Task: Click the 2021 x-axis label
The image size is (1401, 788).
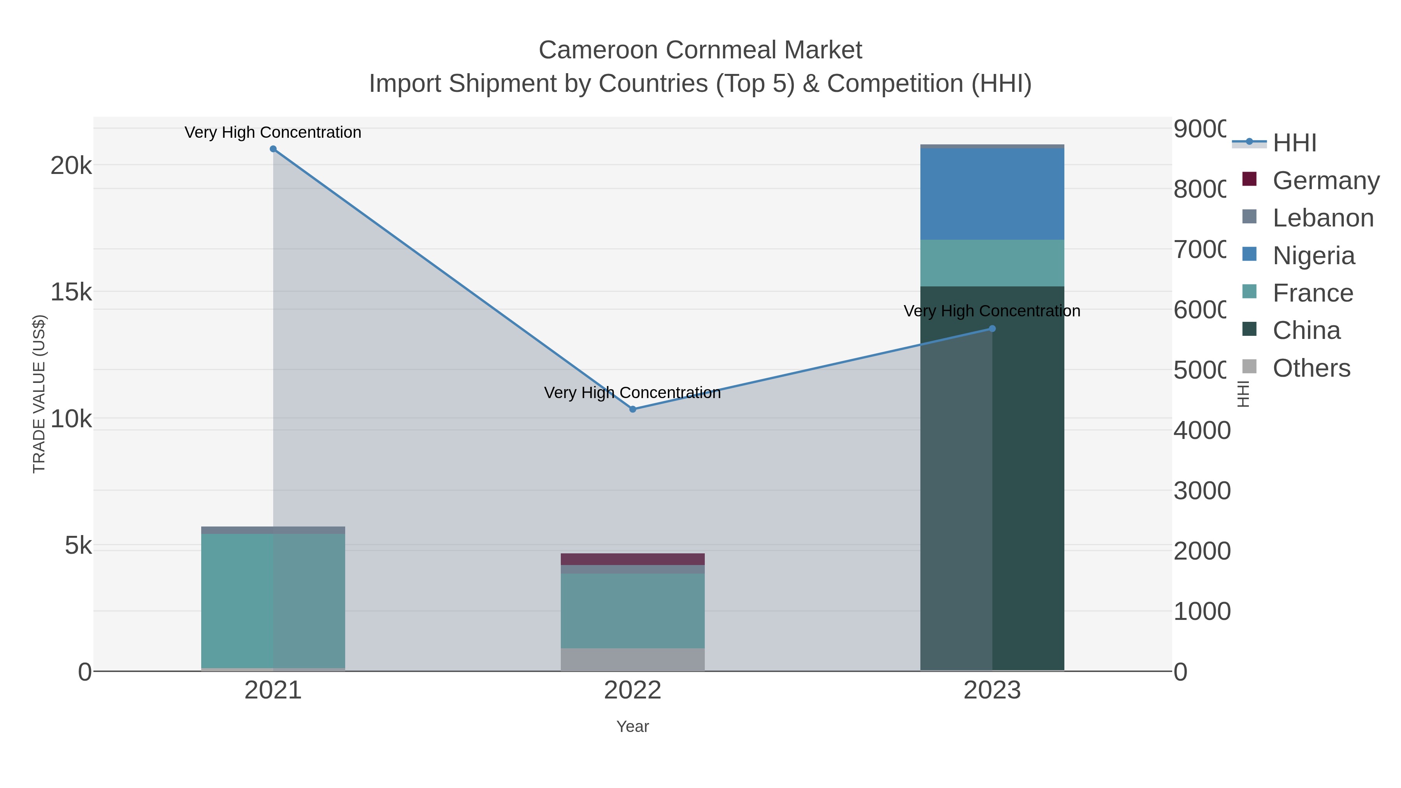Action: pyautogui.click(x=273, y=691)
